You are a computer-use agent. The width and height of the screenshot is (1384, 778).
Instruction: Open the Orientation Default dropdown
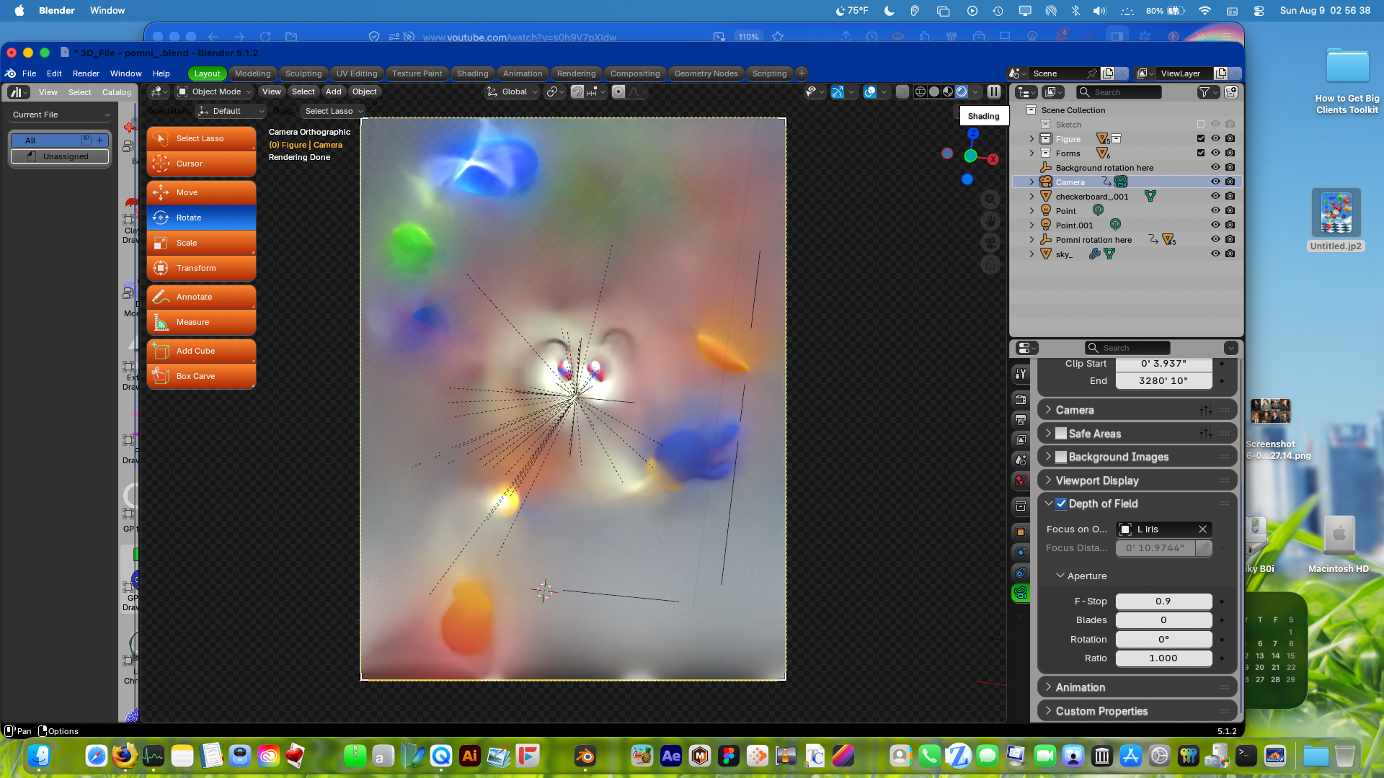click(231, 111)
